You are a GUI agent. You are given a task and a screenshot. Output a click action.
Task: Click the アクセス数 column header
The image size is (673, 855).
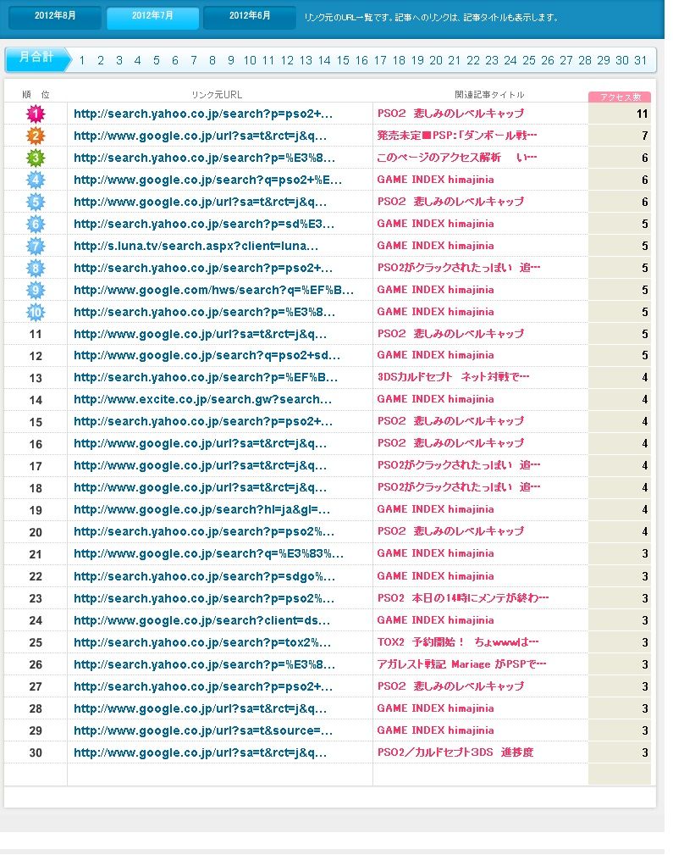tap(620, 97)
